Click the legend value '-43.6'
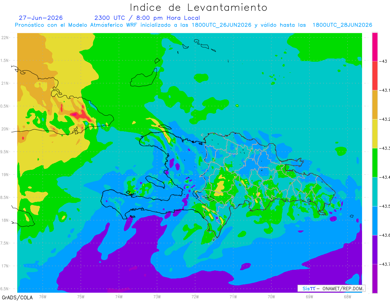Image resolution: width=390 pixels, height=301 pixels. pos(384,235)
